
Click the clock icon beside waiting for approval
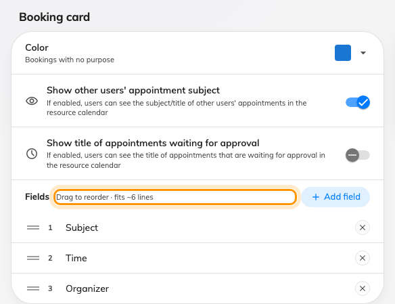[32, 154]
